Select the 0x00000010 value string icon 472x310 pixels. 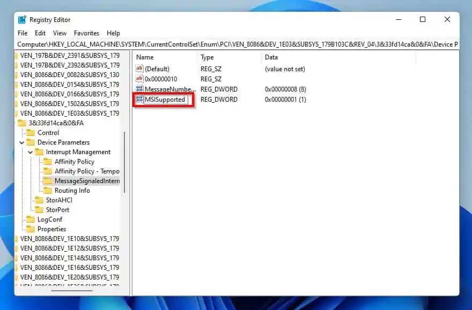139,79
